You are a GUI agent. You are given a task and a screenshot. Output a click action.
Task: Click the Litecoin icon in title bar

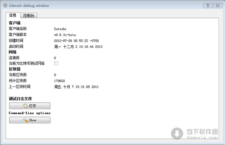5,6
